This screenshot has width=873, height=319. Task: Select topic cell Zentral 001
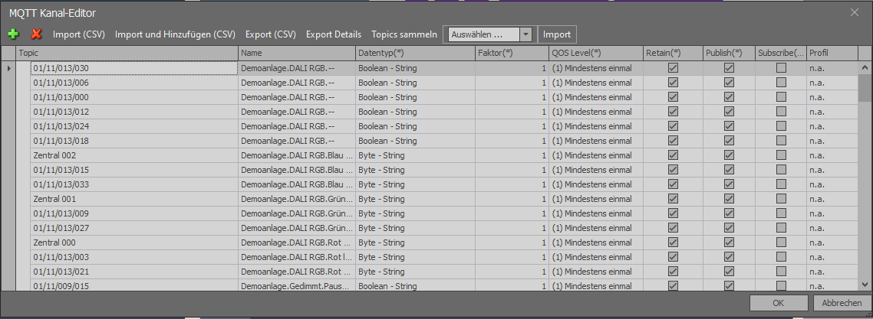coord(134,199)
